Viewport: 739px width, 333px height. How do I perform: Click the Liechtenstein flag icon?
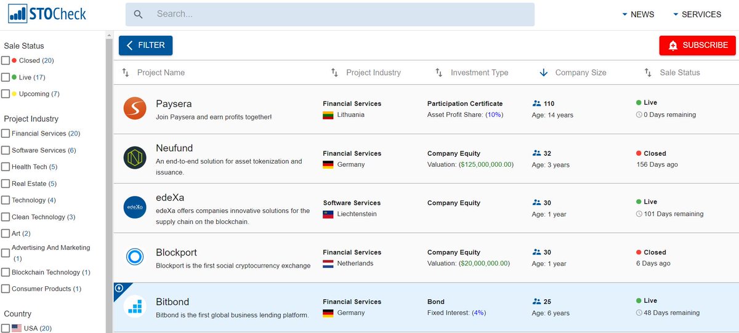tap(328, 214)
